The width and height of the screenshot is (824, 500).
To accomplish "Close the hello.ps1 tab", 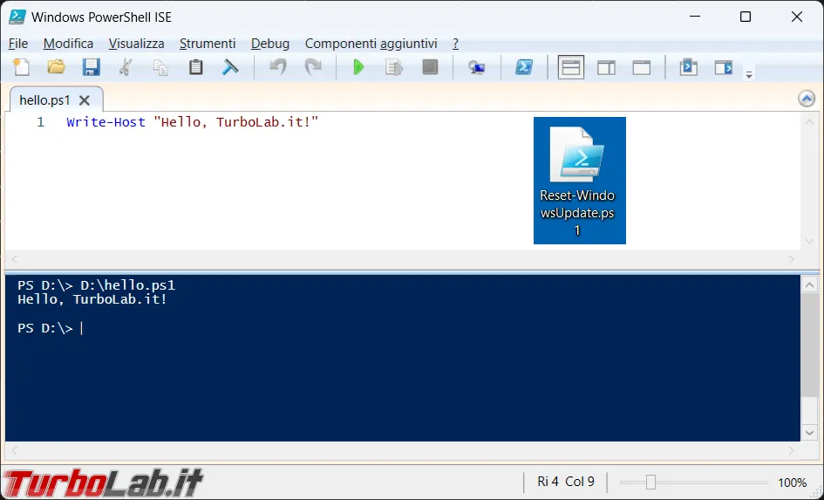I will pyautogui.click(x=84, y=99).
